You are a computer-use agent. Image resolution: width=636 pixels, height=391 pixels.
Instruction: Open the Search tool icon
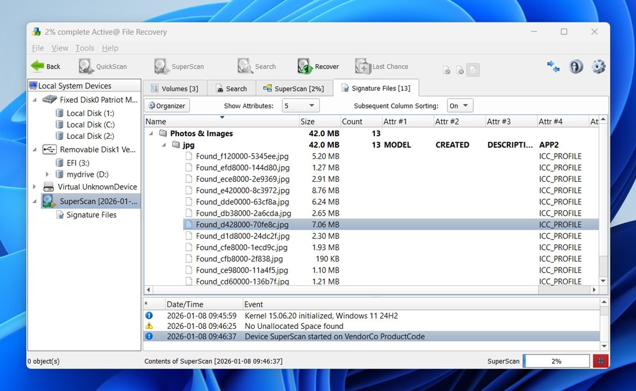[x=256, y=65]
